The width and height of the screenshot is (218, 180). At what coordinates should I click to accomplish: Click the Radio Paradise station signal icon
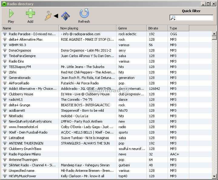(5, 34)
